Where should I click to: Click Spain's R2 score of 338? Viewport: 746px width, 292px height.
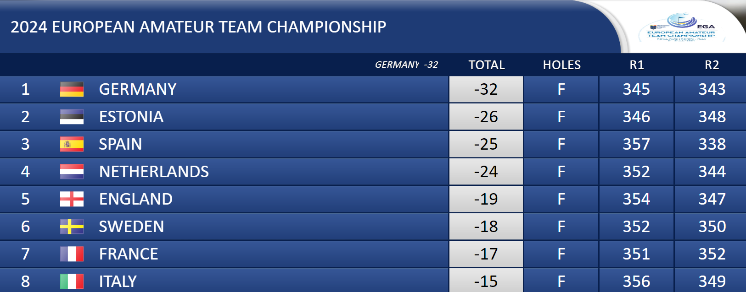[x=712, y=144]
